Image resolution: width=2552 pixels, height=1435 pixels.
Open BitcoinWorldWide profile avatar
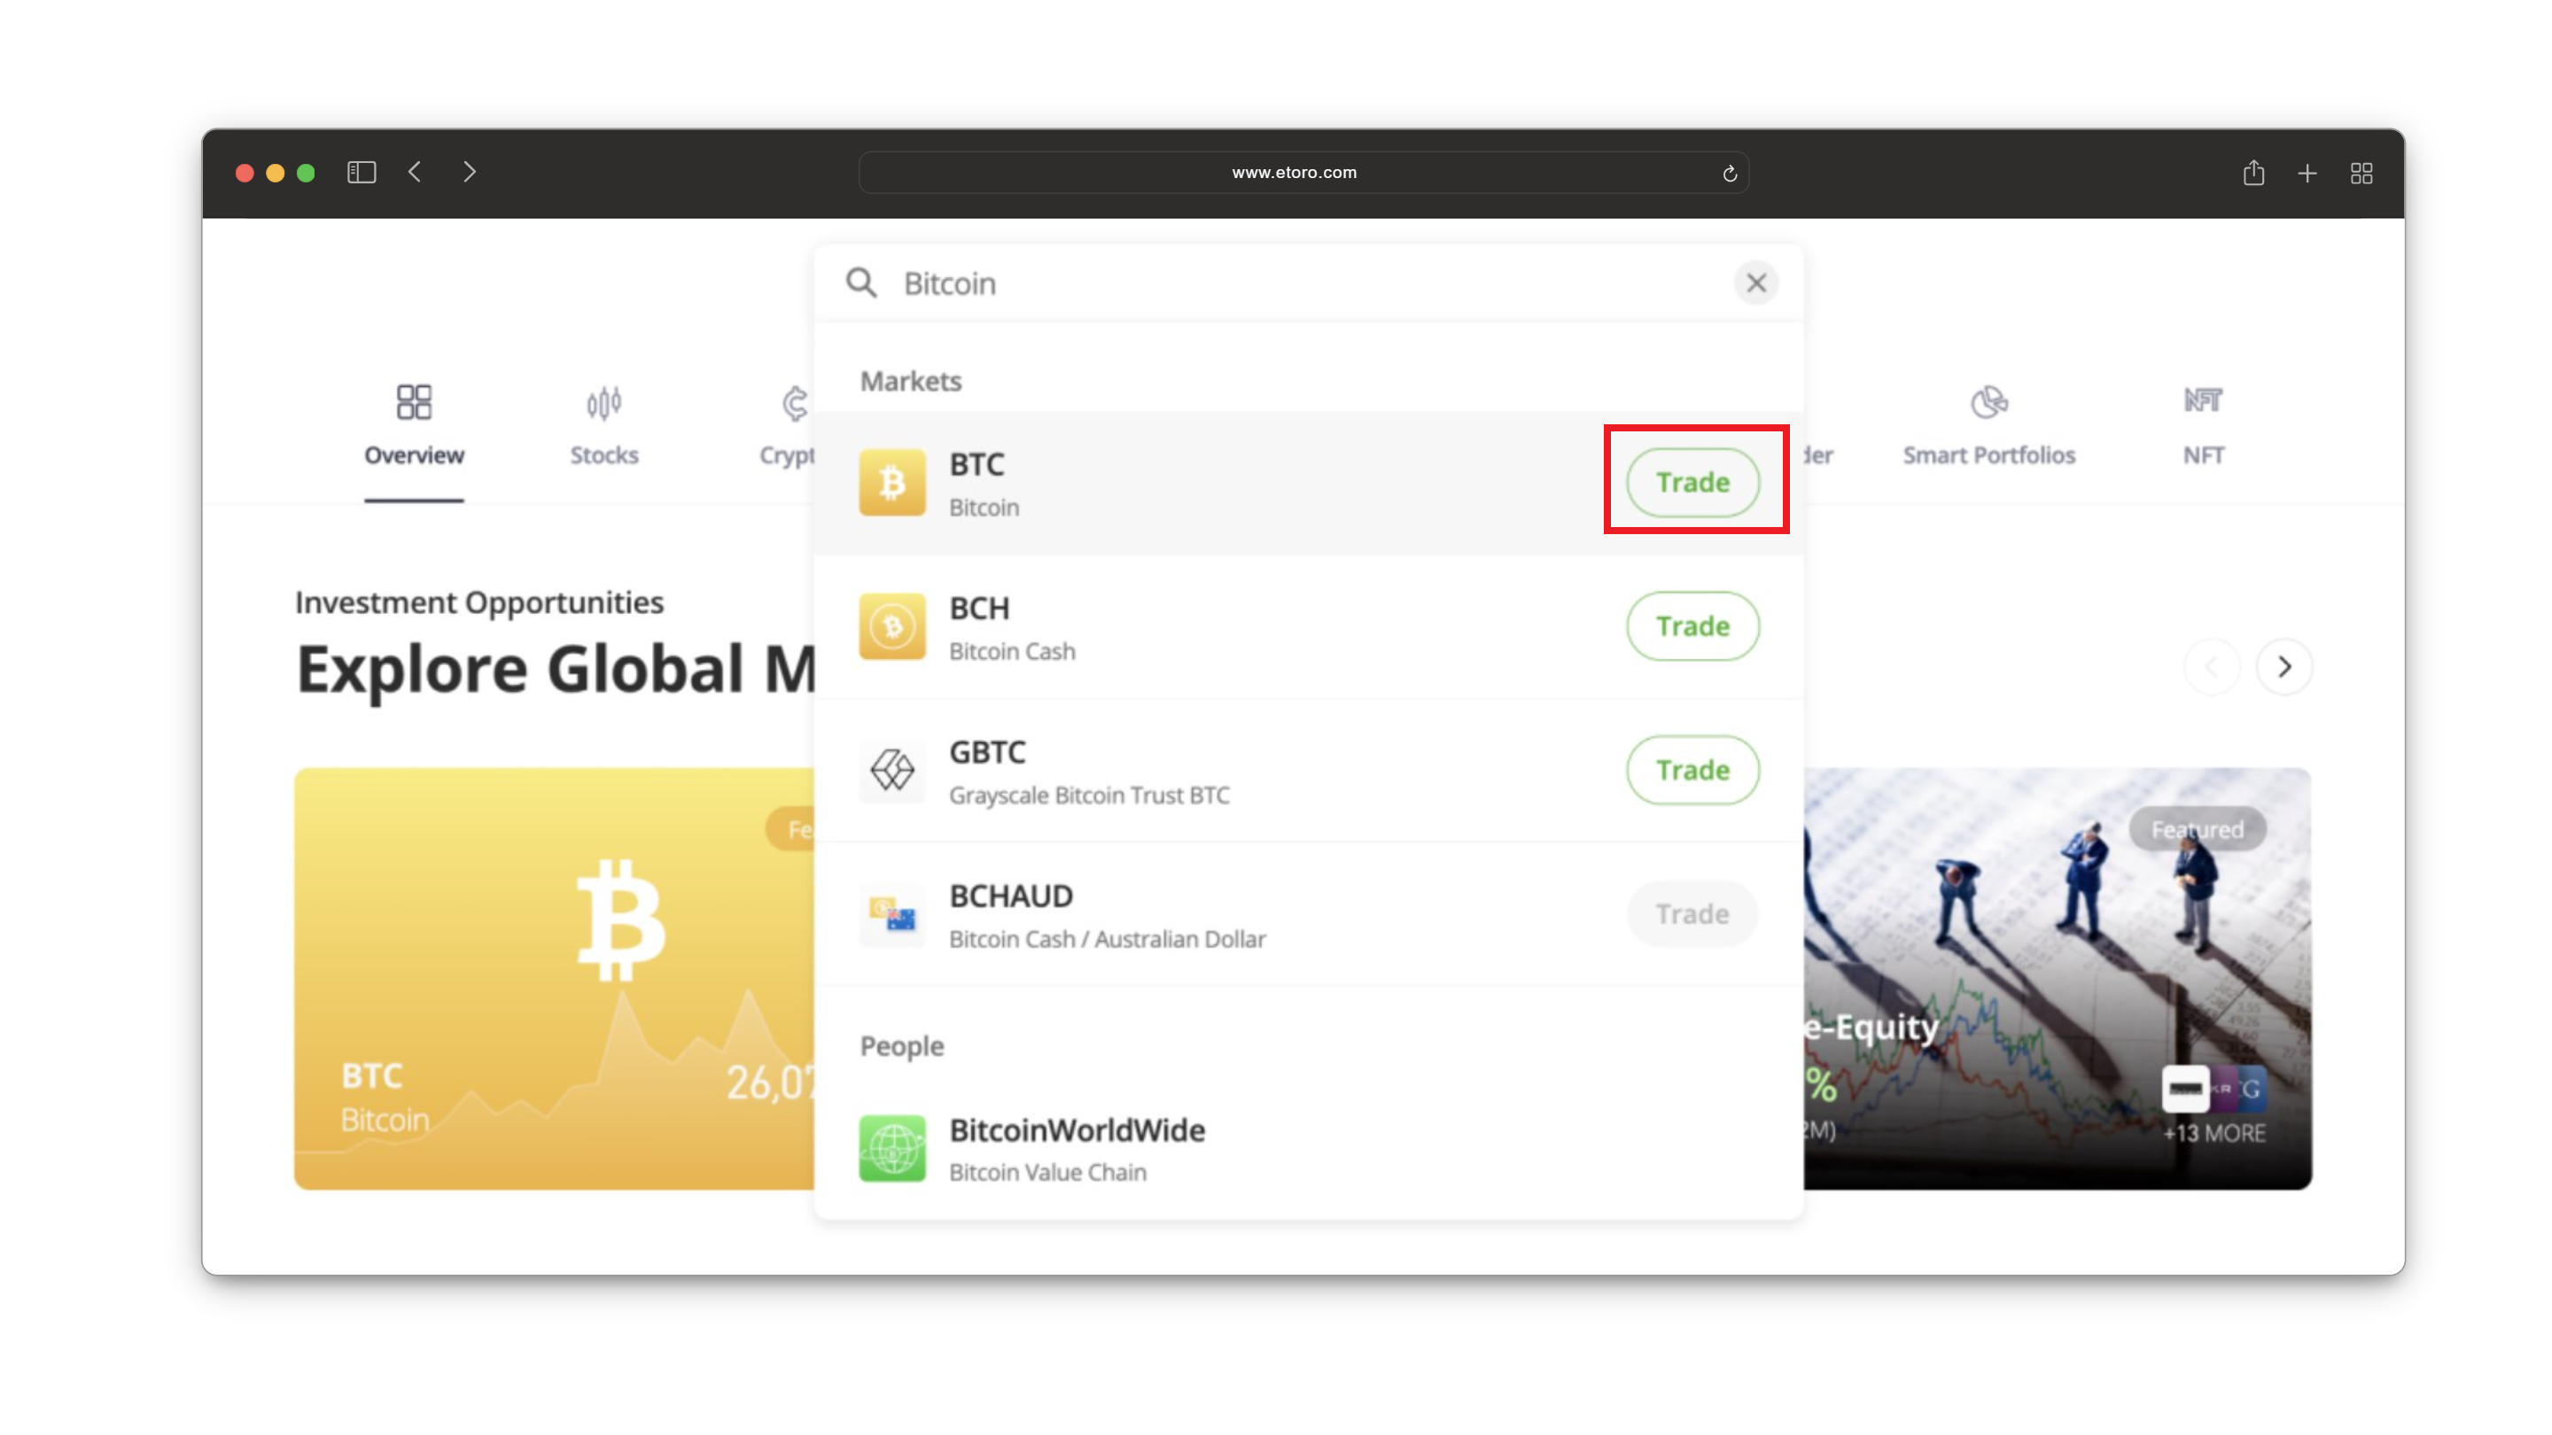[x=891, y=1148]
